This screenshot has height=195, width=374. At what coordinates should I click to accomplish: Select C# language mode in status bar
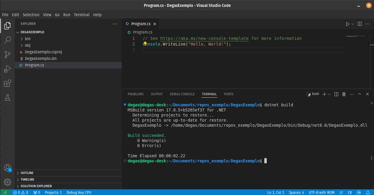(x=350, y=192)
